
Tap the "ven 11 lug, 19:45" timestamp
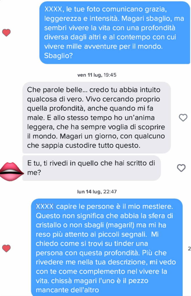tap(97, 75)
